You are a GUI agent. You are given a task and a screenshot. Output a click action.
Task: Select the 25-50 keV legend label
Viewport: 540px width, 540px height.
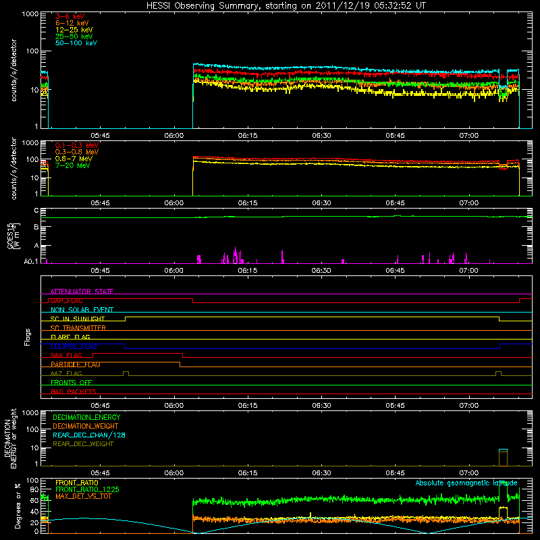[74, 36]
